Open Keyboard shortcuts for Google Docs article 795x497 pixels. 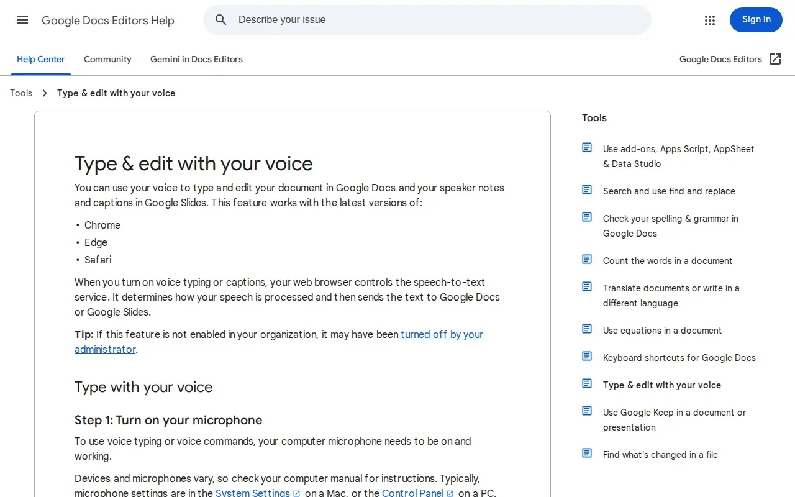[x=679, y=358]
